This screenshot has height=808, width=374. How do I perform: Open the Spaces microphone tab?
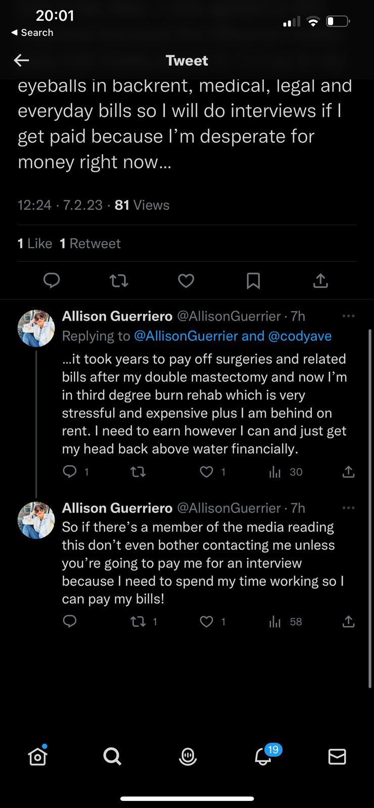click(188, 756)
